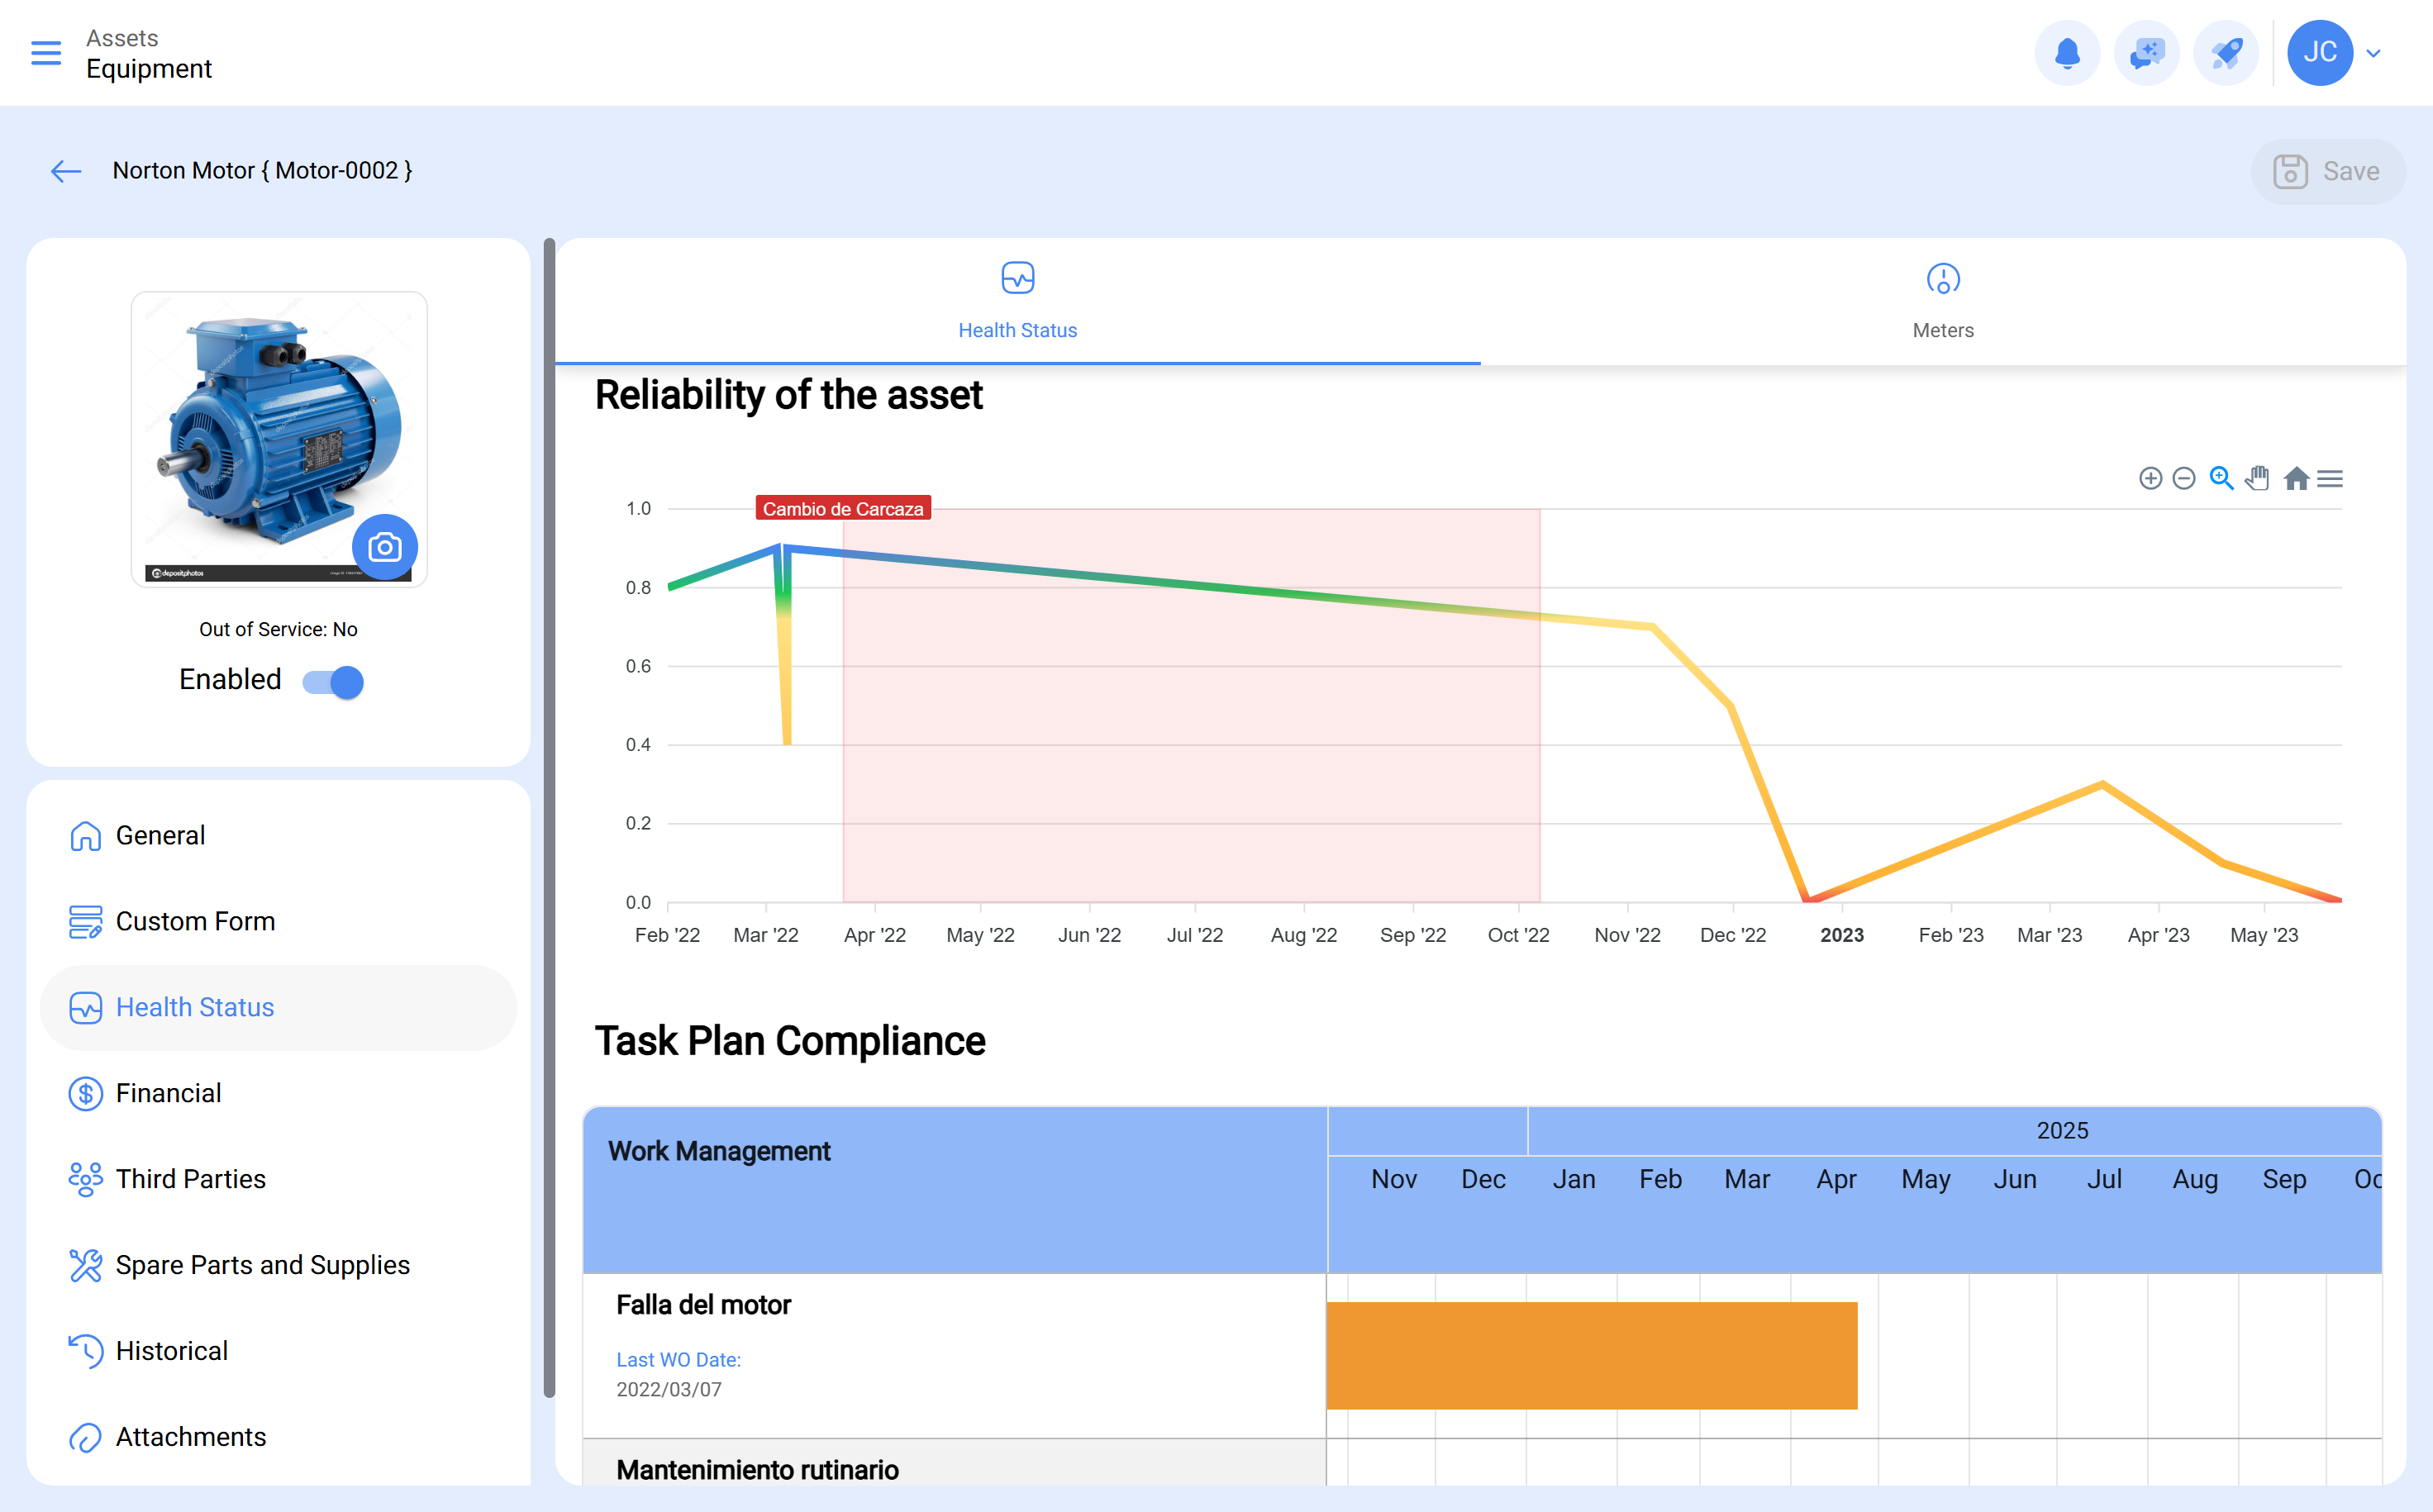
Task: Click the camera icon on the motor photo
Action: tap(386, 547)
